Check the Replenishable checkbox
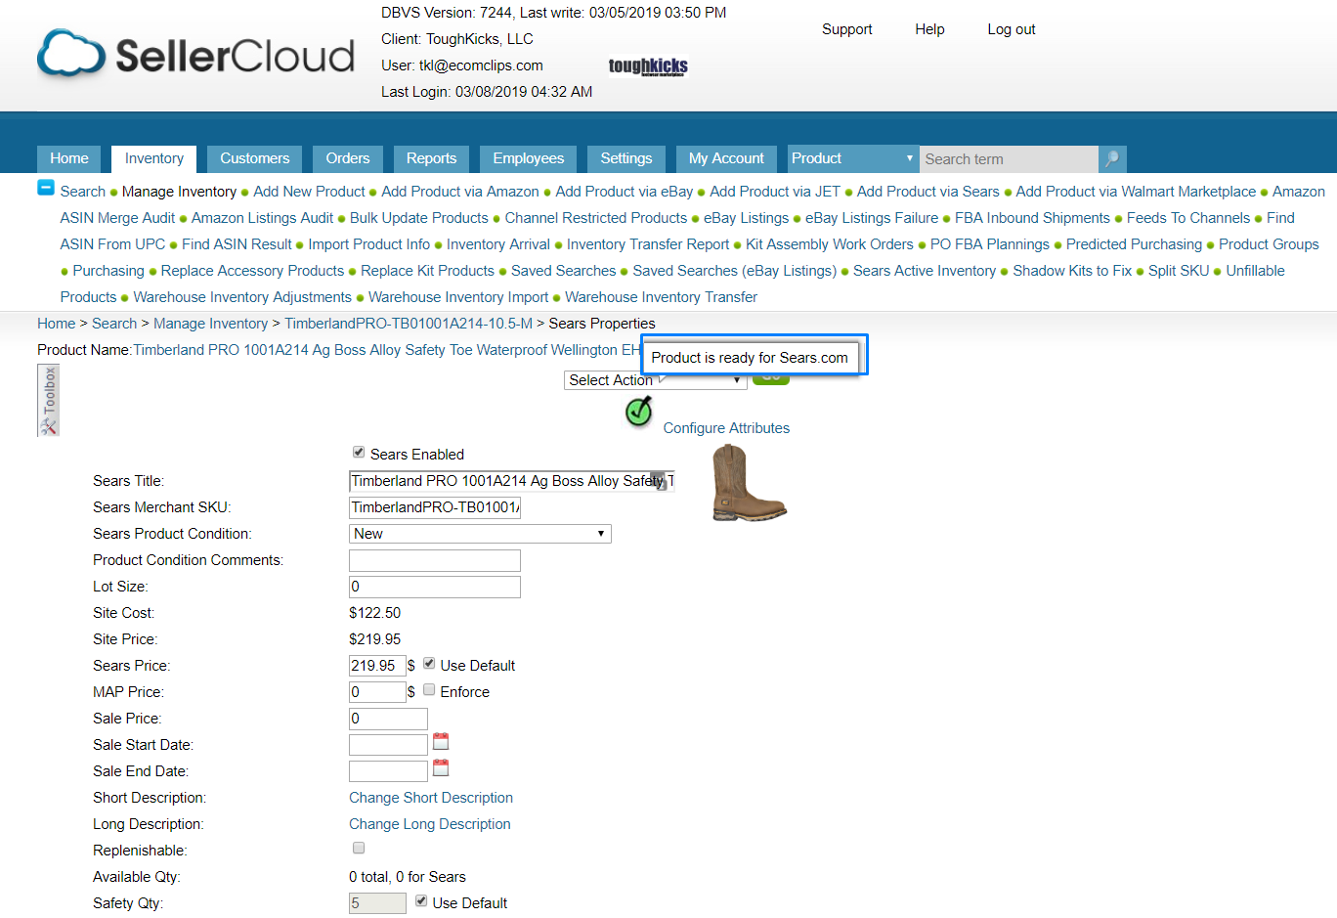Screen dimensions: 1337x918 (x=359, y=849)
